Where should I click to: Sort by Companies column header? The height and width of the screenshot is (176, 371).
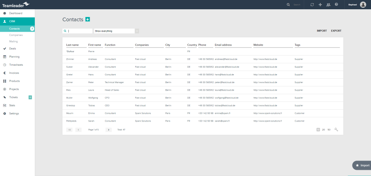[142, 45]
